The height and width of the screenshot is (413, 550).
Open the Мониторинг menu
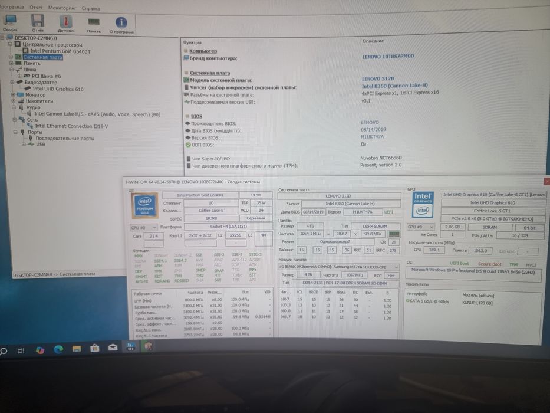tap(62, 8)
